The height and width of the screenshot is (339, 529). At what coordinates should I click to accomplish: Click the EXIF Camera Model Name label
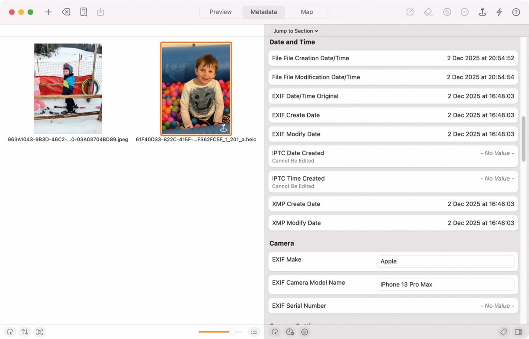(309, 283)
